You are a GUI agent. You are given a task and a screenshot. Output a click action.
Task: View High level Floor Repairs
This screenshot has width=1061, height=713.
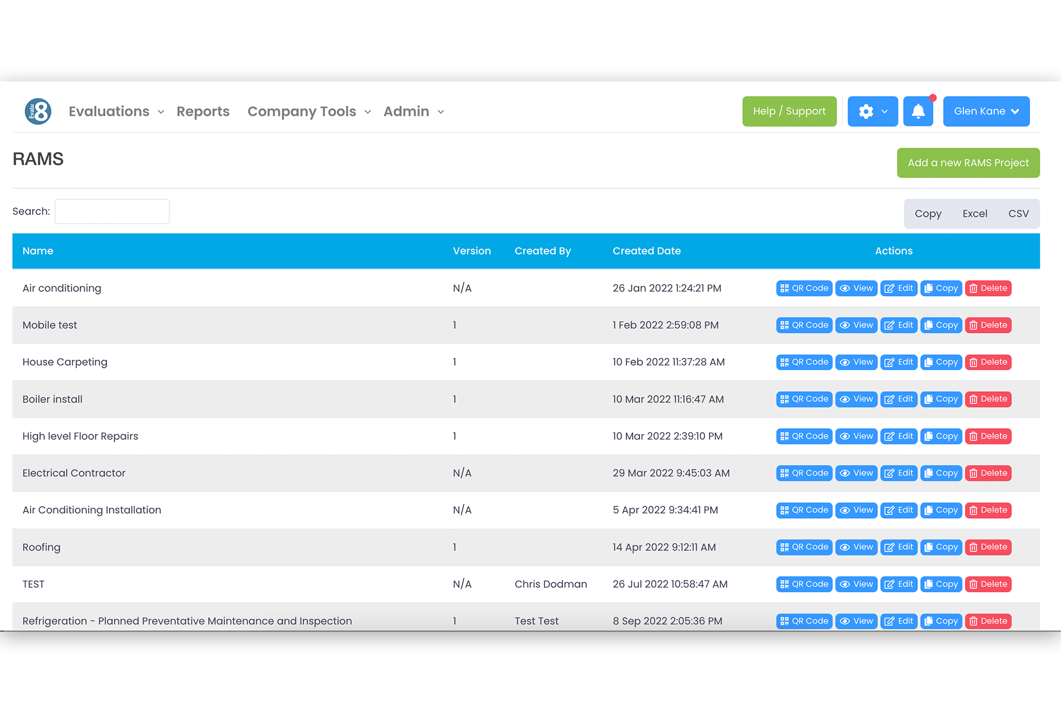(x=856, y=436)
